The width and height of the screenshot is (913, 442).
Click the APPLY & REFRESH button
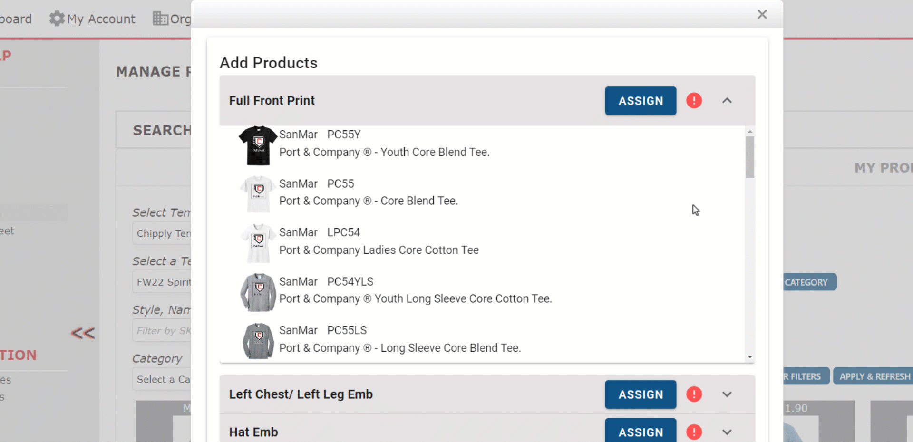[874, 376]
